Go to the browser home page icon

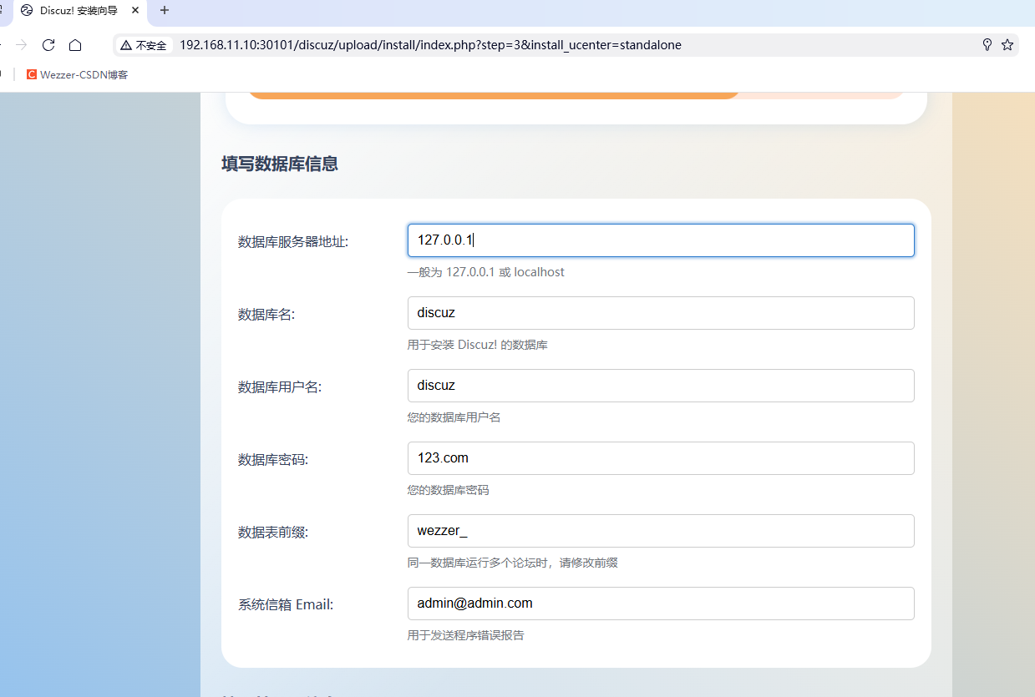(75, 45)
